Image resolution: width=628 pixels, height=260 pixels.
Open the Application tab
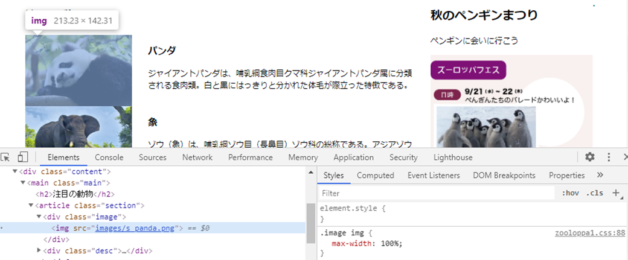pyautogui.click(x=354, y=157)
